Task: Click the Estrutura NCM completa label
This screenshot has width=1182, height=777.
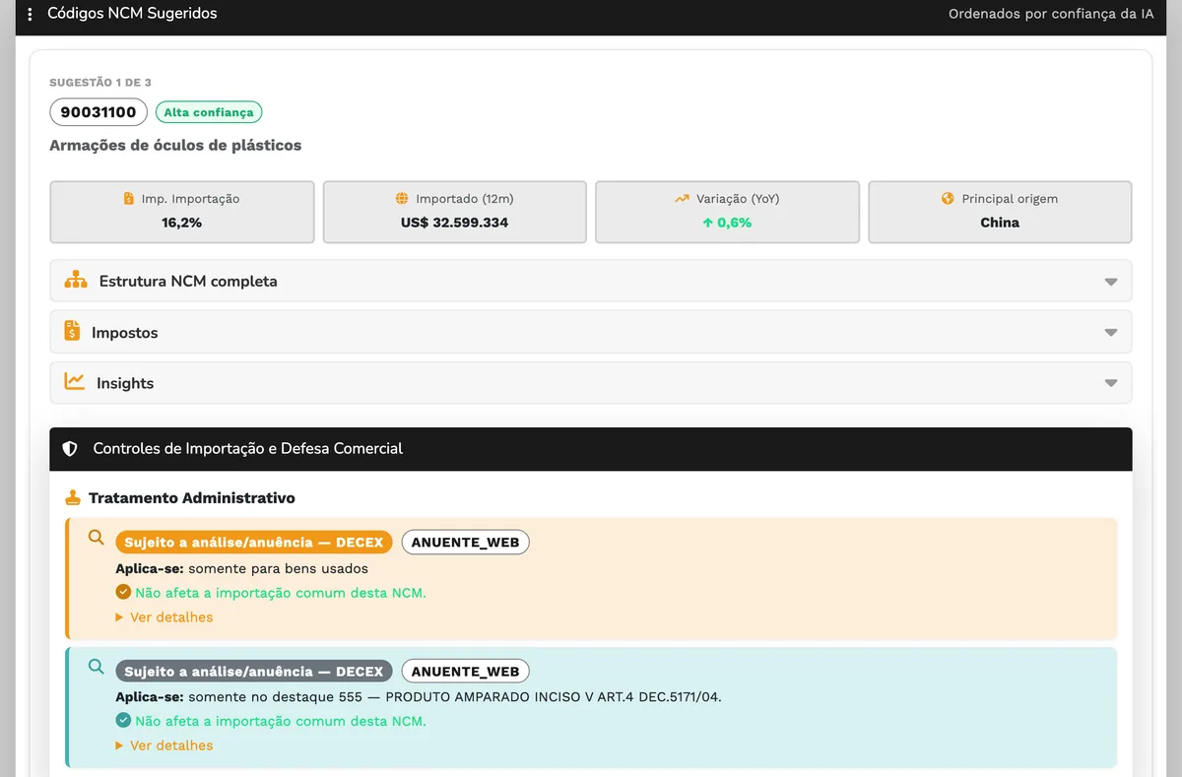Action: click(x=188, y=281)
